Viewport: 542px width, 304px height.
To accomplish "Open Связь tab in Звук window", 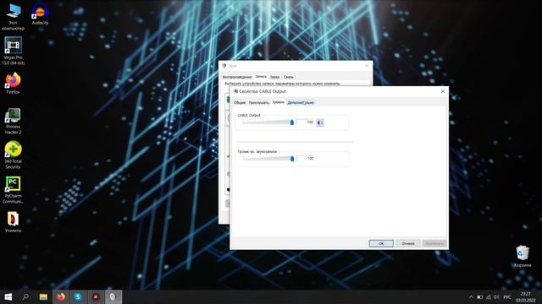I will click(288, 77).
